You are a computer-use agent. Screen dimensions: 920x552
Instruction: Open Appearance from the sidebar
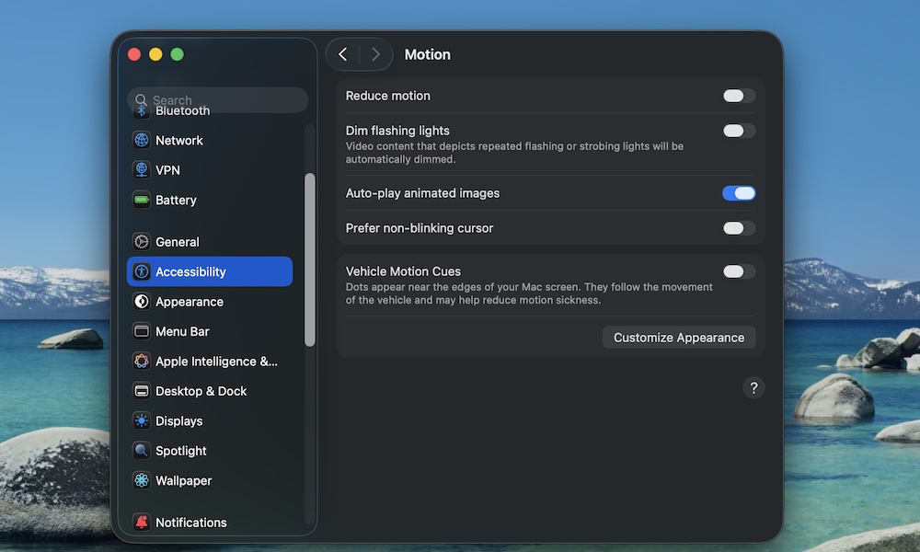click(x=189, y=301)
